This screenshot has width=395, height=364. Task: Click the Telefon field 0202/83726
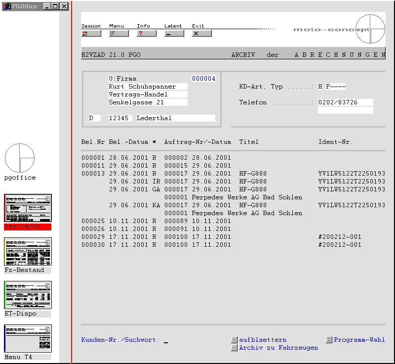[345, 102]
